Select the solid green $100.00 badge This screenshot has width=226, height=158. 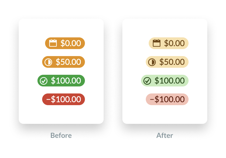[61, 81]
